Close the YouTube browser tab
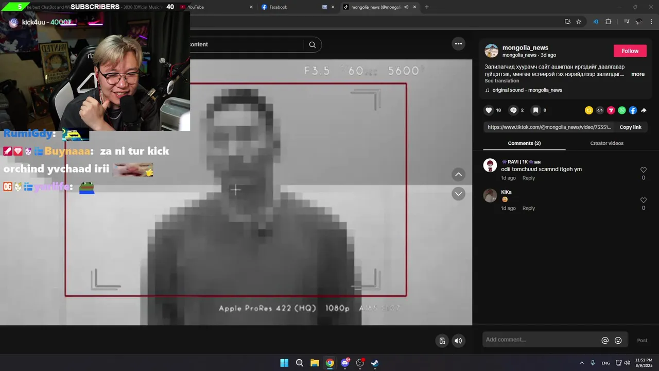The height and width of the screenshot is (371, 659). (251, 7)
